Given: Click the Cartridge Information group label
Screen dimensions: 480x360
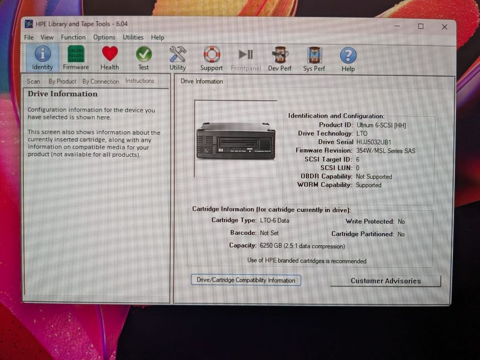Looking at the screenshot, I should click(x=271, y=210).
